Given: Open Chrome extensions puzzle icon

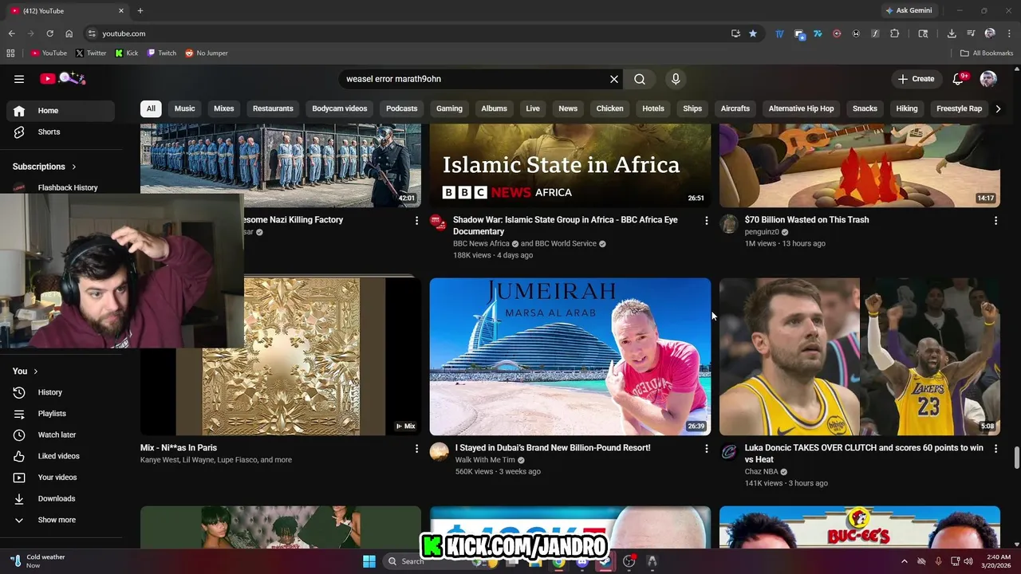Looking at the screenshot, I should (x=894, y=33).
